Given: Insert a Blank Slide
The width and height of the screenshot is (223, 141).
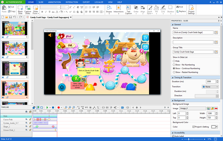Looking at the screenshot, I should click(x=20, y=10).
